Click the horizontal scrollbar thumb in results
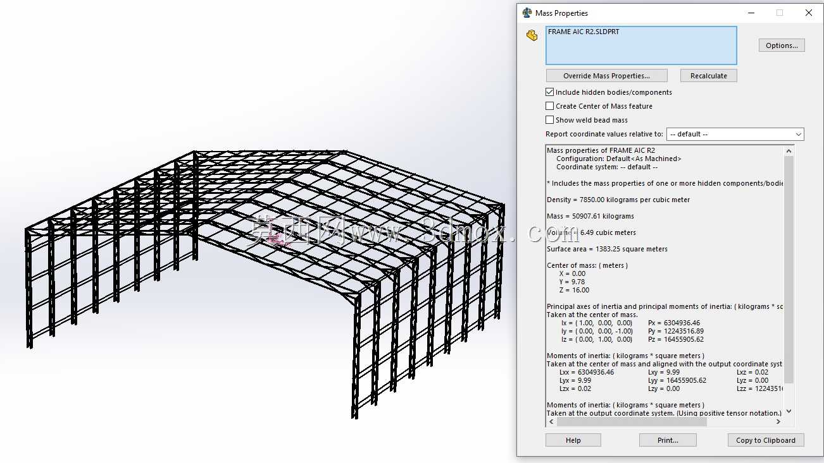Image resolution: width=824 pixels, height=463 pixels. pos(631,421)
